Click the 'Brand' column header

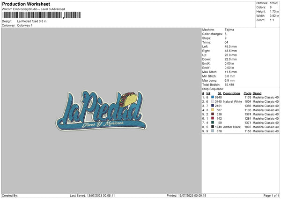click(257, 93)
